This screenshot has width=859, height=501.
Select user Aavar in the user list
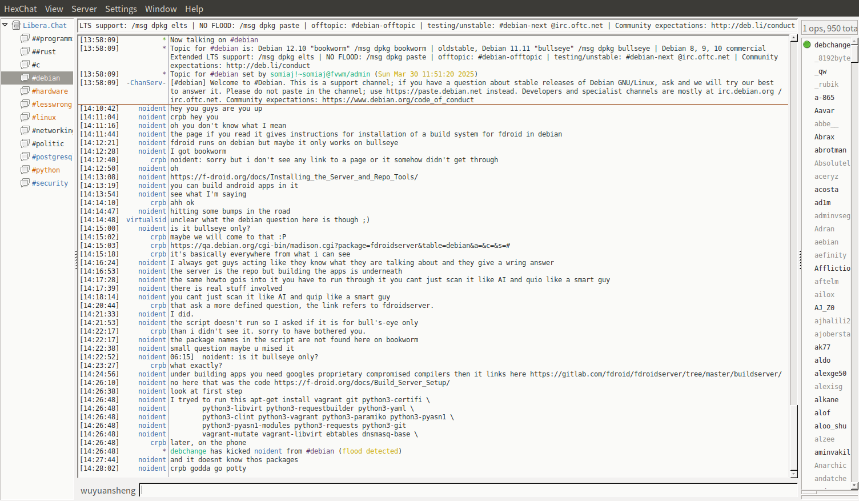(824, 111)
